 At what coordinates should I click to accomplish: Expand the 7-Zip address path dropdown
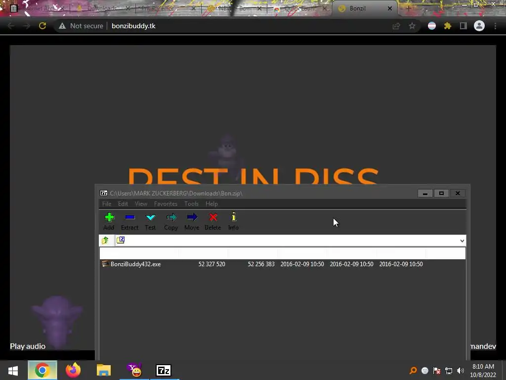[462, 241]
